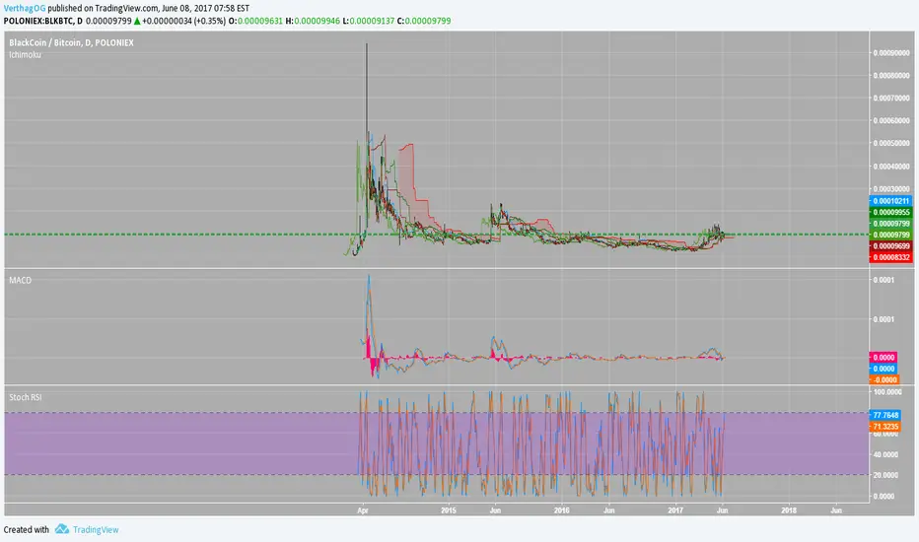Click the pink 0.0000 MACD histogram tag

(884, 358)
